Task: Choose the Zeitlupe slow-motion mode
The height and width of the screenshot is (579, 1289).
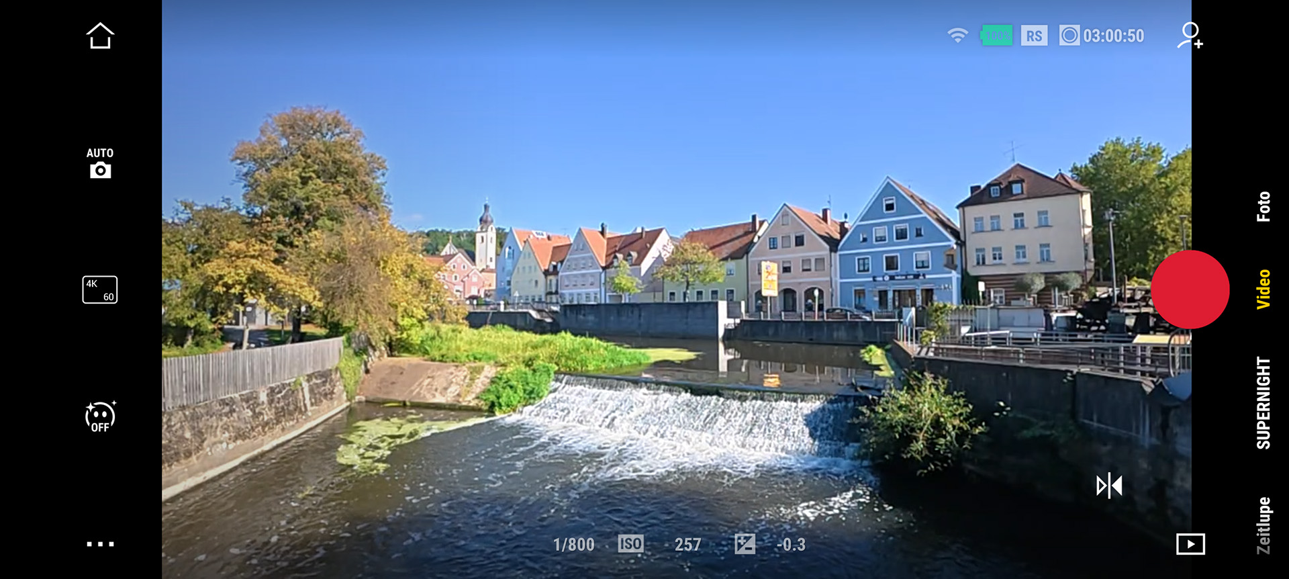Action: coord(1263,525)
